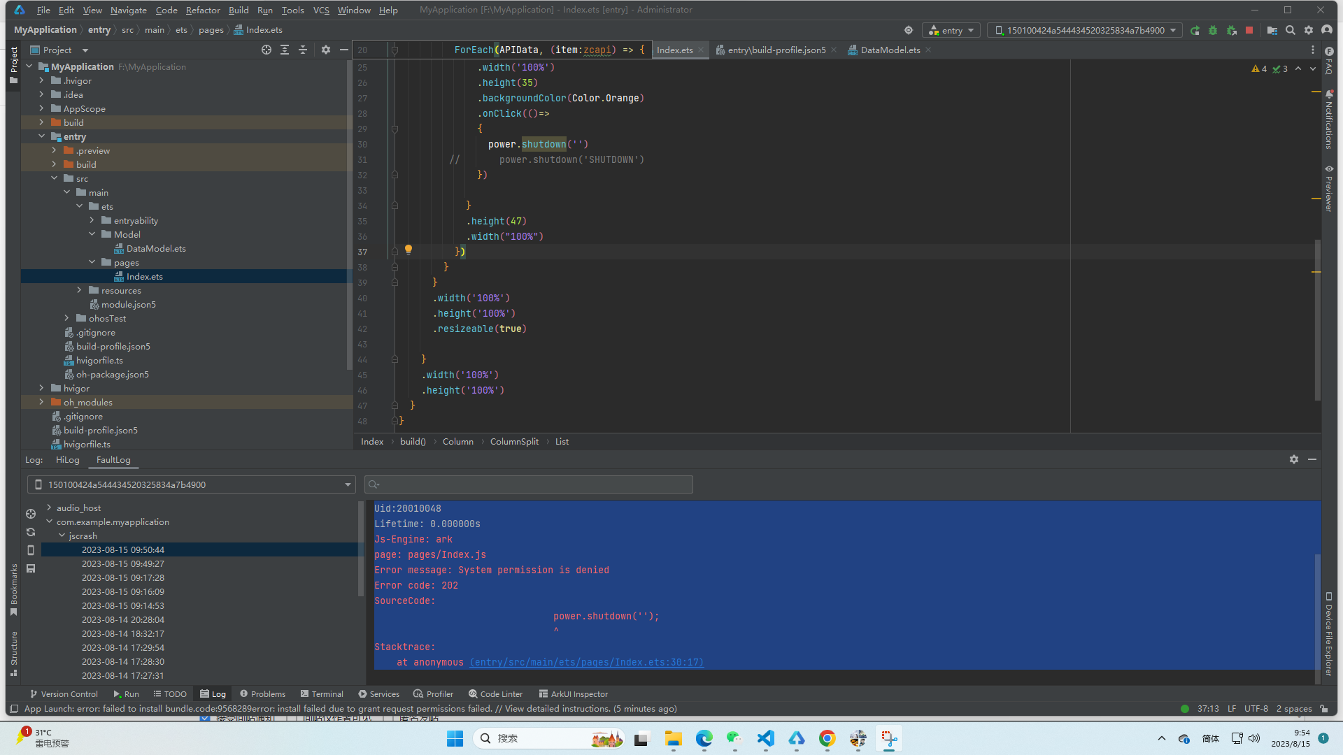The height and width of the screenshot is (755, 1343).
Task: Open the VCS menu
Action: [x=321, y=10]
